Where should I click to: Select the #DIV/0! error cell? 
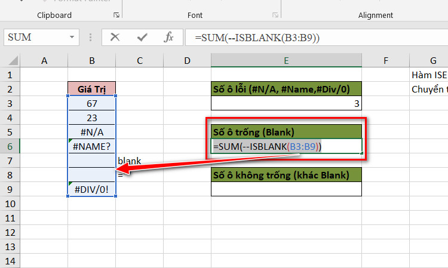[x=92, y=189]
